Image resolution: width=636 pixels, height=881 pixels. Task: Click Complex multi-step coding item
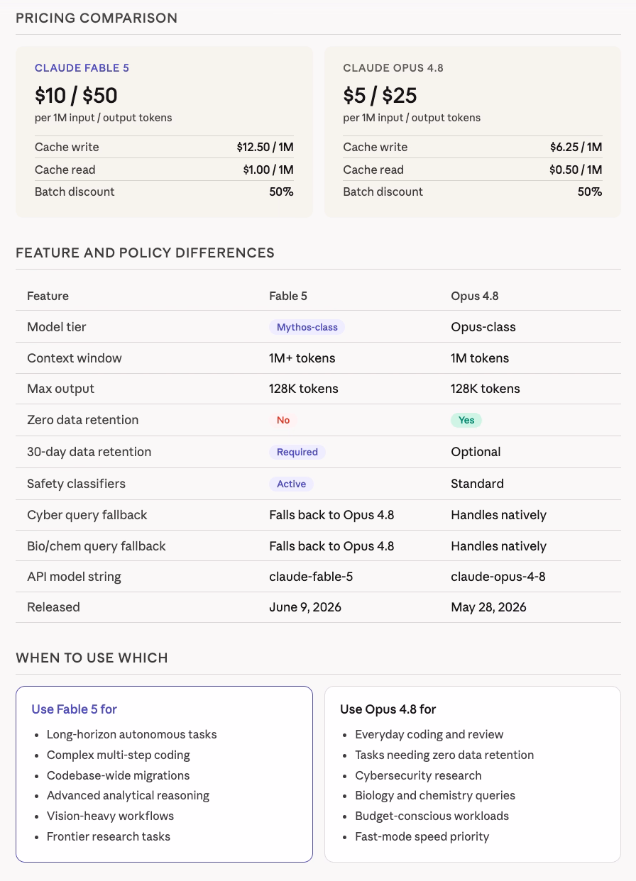pos(119,755)
